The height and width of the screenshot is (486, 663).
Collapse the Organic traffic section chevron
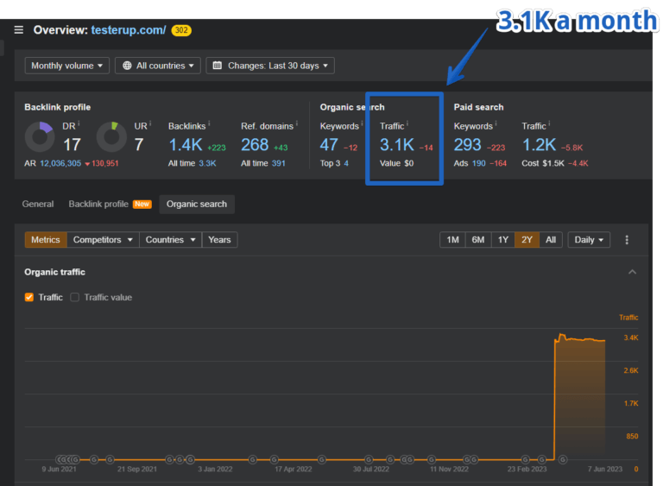click(632, 272)
